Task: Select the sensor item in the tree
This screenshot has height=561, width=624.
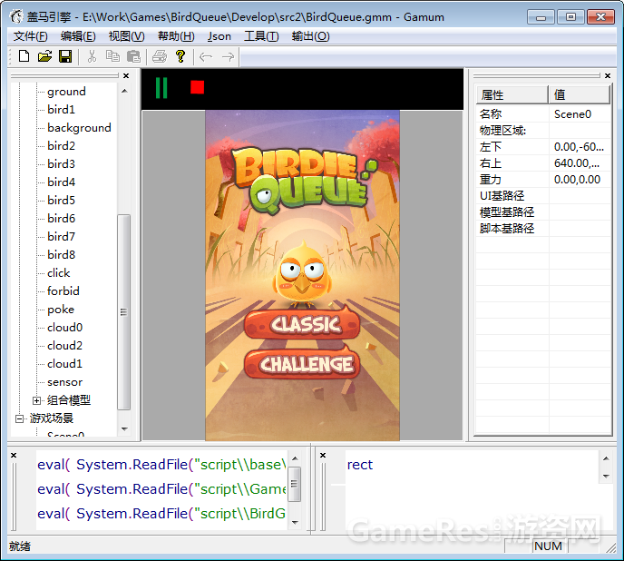Action: pos(64,382)
